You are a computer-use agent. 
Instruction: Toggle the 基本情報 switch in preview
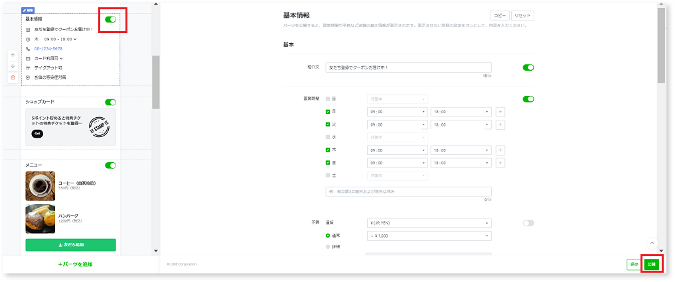click(x=110, y=19)
